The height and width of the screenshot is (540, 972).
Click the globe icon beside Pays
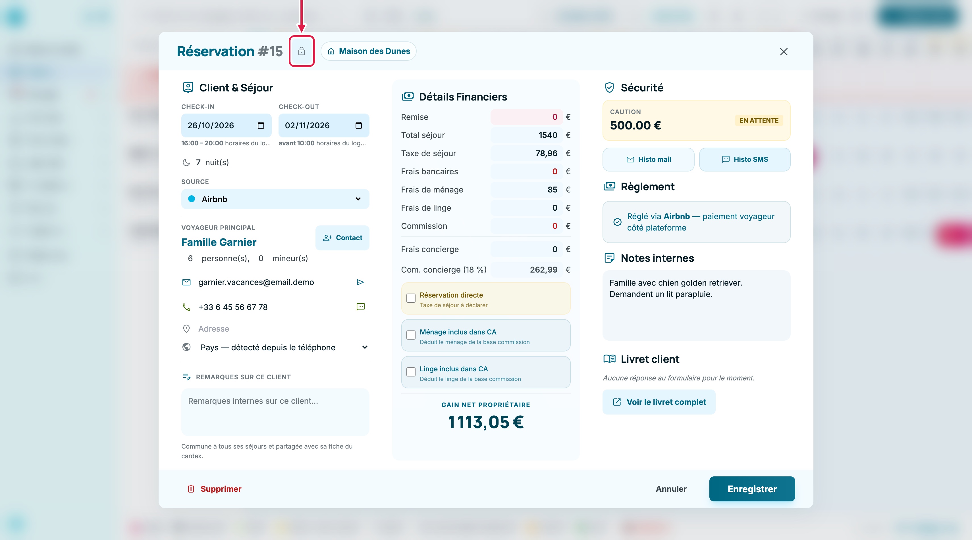(x=186, y=347)
